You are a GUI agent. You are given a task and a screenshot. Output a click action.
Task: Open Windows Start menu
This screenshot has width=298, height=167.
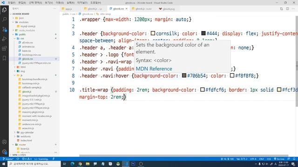pyautogui.click(x=4, y=164)
